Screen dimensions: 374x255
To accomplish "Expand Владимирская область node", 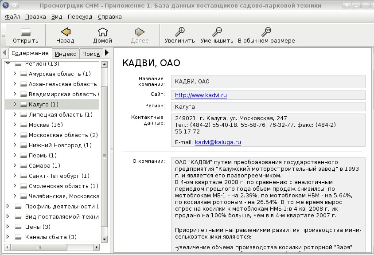I will tap(15, 94).
